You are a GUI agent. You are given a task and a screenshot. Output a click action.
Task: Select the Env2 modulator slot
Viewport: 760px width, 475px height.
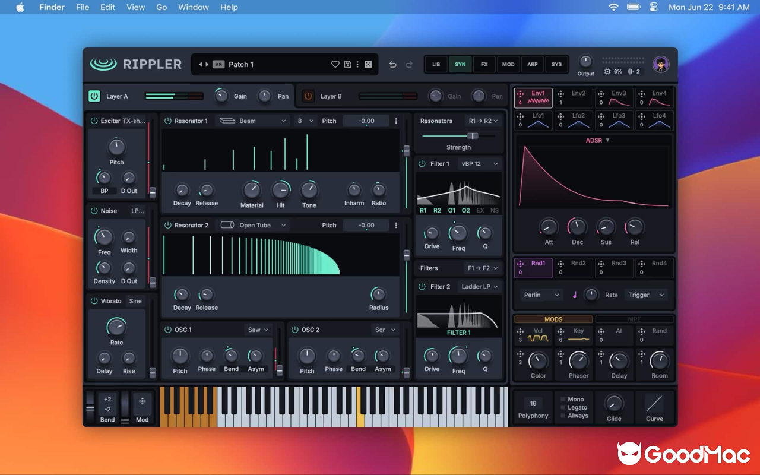coord(573,98)
